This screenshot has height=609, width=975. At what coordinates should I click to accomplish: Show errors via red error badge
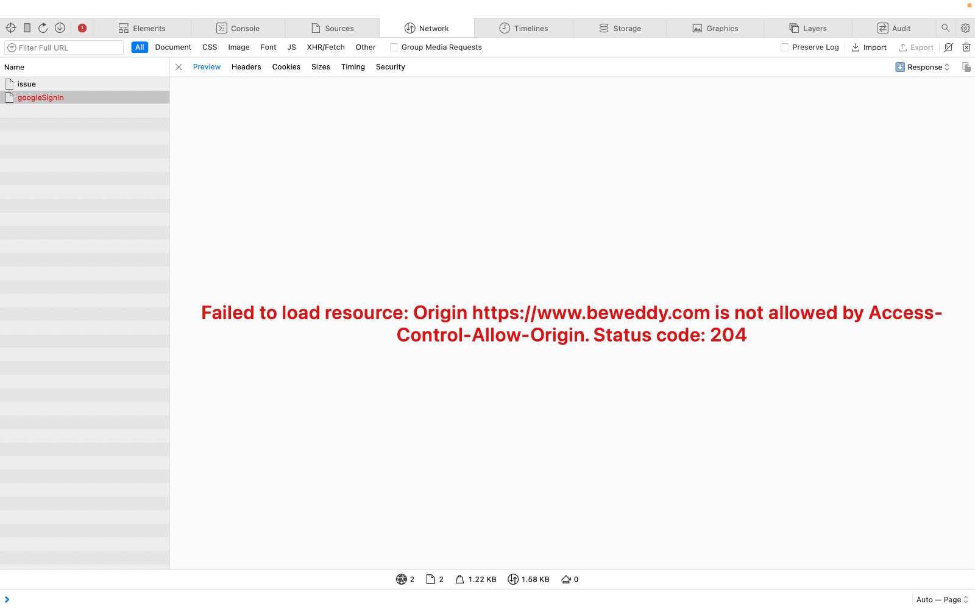(x=82, y=28)
